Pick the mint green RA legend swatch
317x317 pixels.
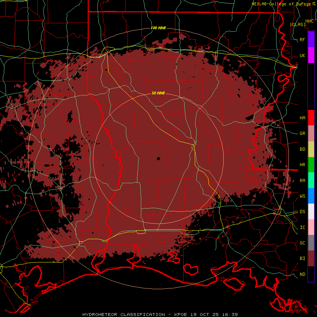311,180
